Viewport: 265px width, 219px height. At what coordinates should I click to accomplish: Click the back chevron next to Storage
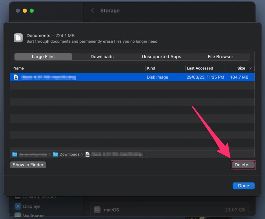92,10
